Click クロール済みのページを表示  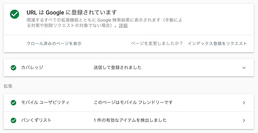point(54,43)
